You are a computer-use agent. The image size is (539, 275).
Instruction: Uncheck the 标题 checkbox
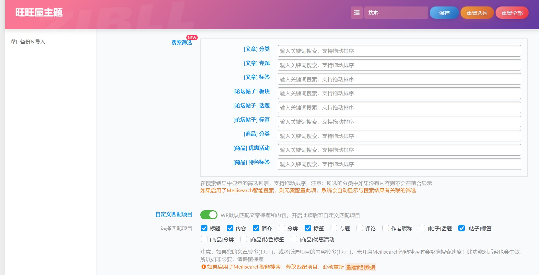tap(204, 228)
